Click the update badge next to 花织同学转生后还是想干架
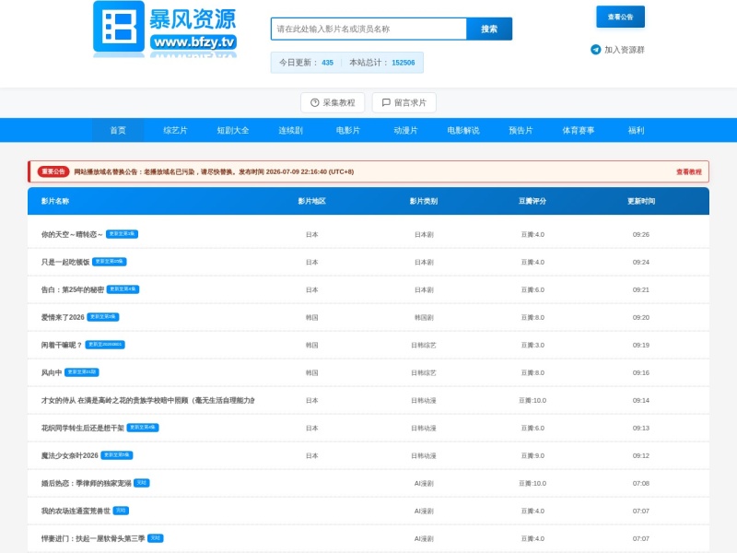737x553 pixels. click(143, 428)
